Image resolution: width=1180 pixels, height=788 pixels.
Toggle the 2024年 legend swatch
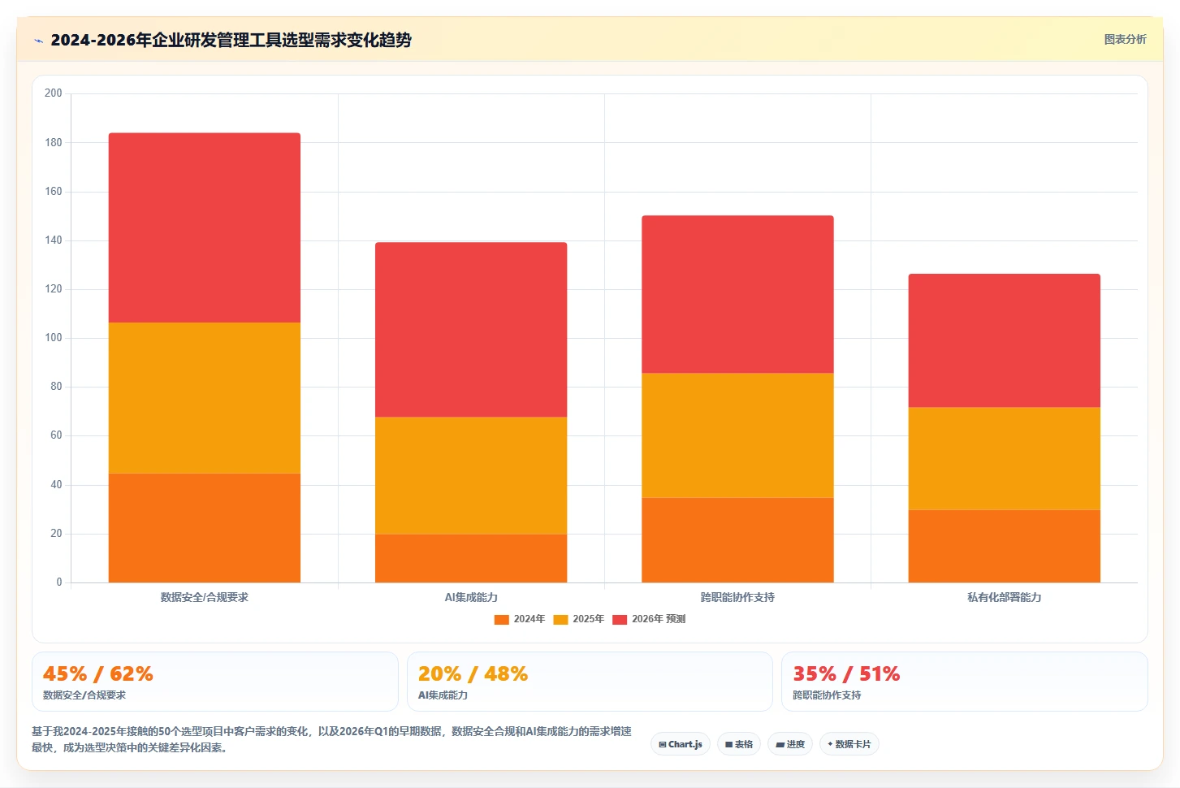[x=501, y=619]
